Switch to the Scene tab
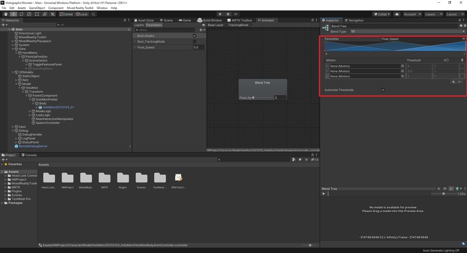The width and height of the screenshot is (467, 253). point(166,20)
